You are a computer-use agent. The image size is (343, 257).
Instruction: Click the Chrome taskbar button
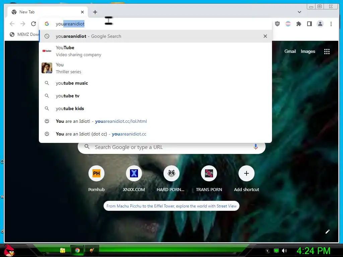(x=77, y=250)
